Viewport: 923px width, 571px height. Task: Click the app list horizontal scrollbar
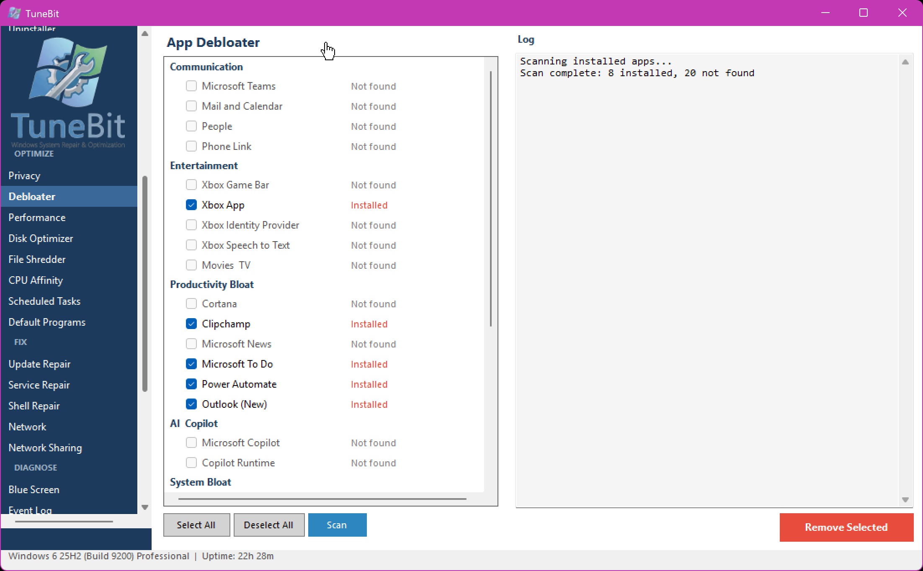click(x=322, y=499)
